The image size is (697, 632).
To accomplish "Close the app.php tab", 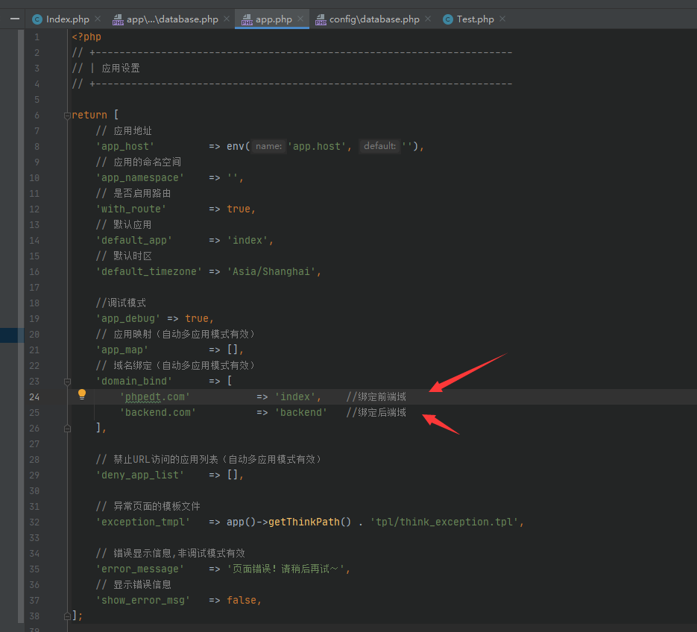I will click(300, 19).
